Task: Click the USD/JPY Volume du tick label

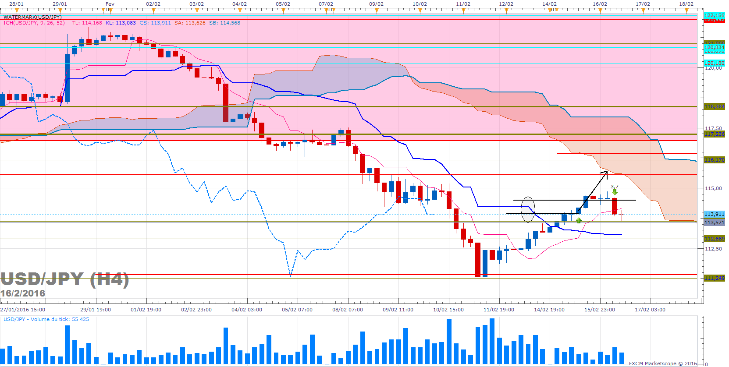Action: 46,319
